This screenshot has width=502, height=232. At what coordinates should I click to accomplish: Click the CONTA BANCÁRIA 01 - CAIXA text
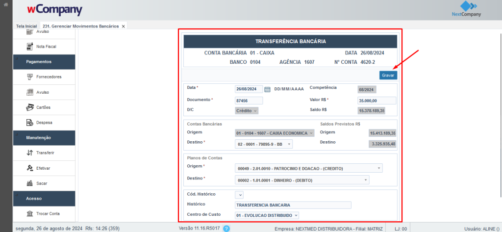239,53
